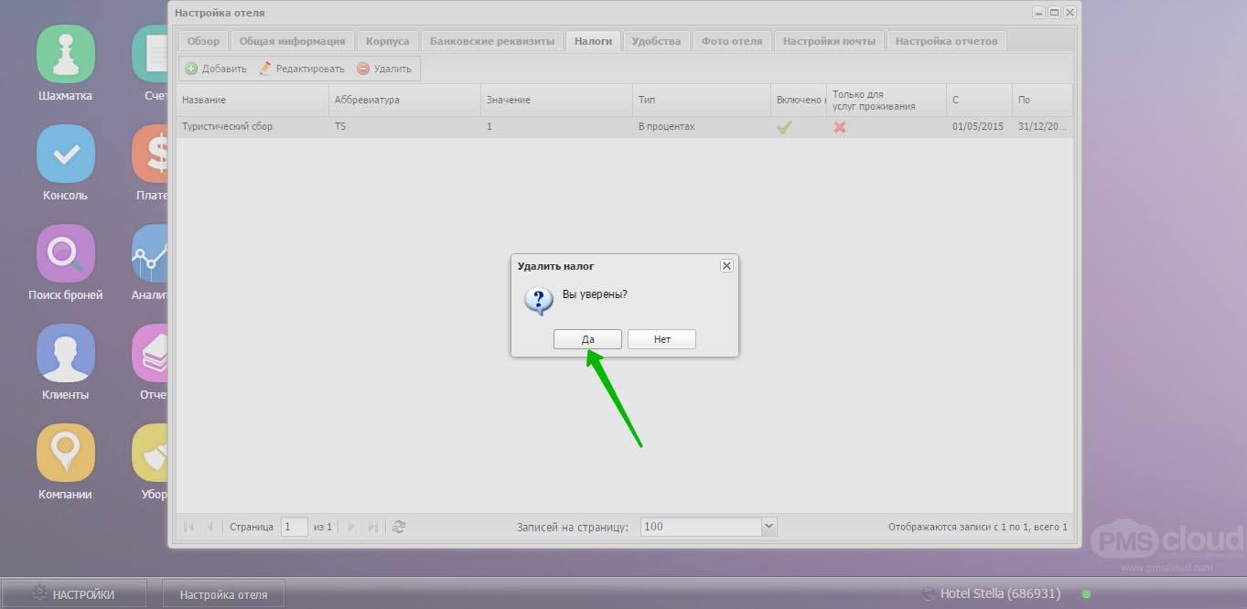The width and height of the screenshot is (1247, 609).
Task: Open the partially hidden Уборка icon
Action: pos(150,453)
